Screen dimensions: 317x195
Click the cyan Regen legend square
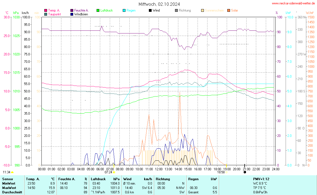click(124, 10)
